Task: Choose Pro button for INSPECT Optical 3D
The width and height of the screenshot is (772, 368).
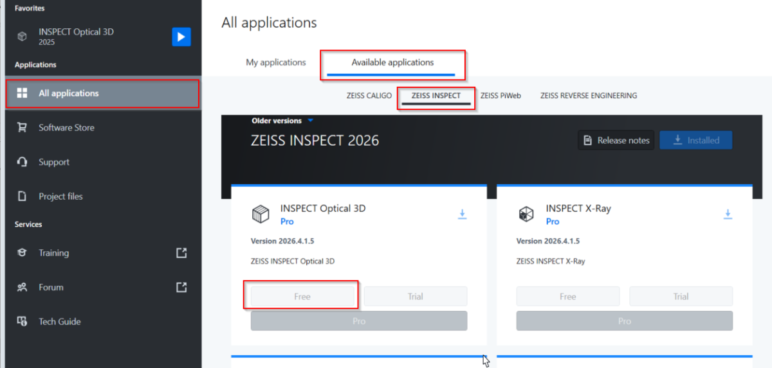Action: tap(359, 321)
